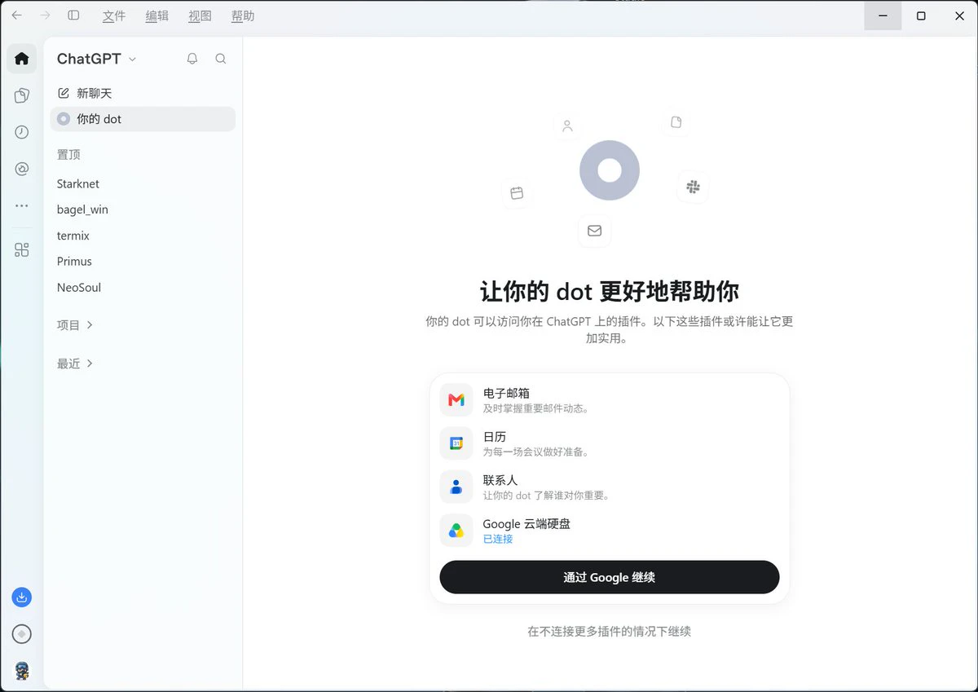Expand the 项目 section
Screen dimensions: 978x692
[x=75, y=325]
